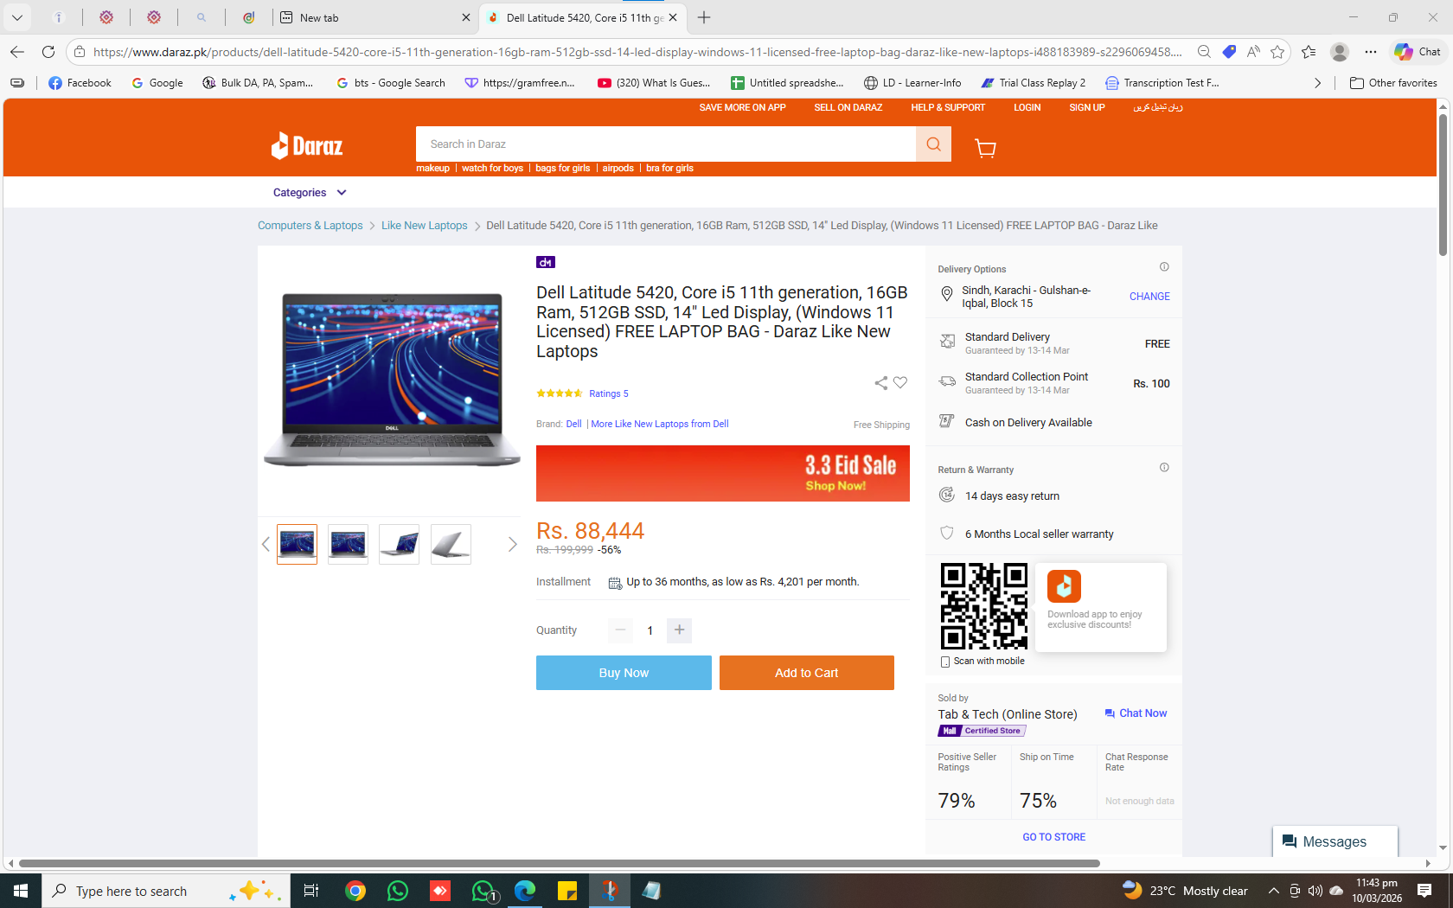Screen dimensions: 1453x908
Task: Click the Urdu language switch link
Action: pyautogui.click(x=1158, y=108)
